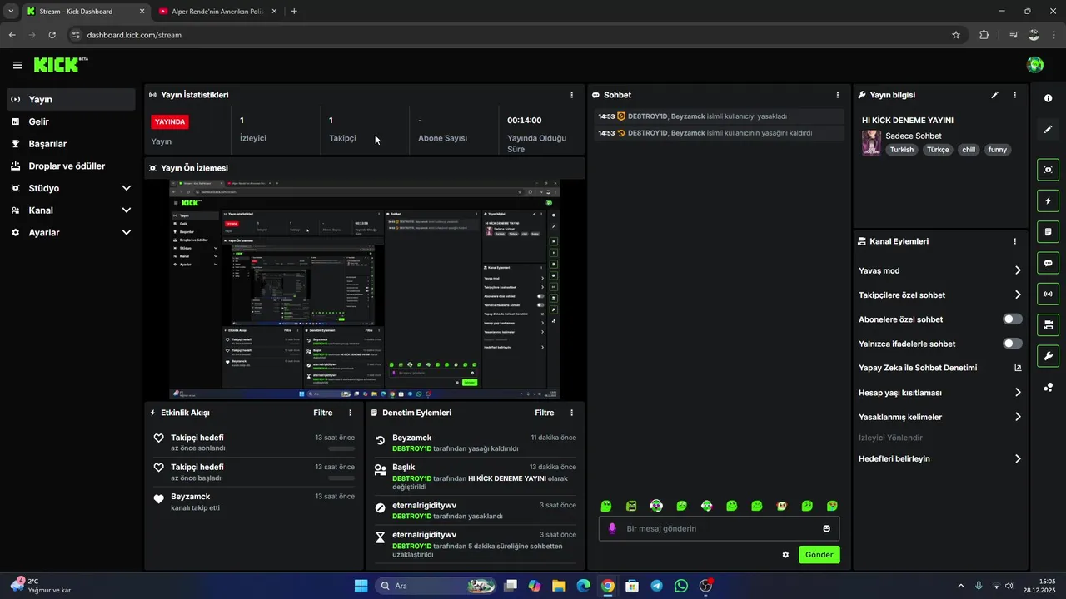Image resolution: width=1066 pixels, height=599 pixels.
Task: Click the Sadece Sohbet category thumbnail
Action: tap(871, 142)
